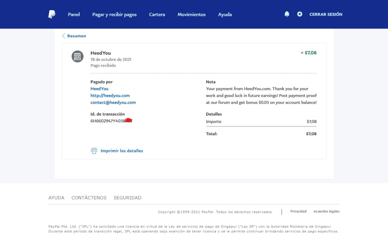
Task: Open the AYUDA footer link
Action: 56,198
